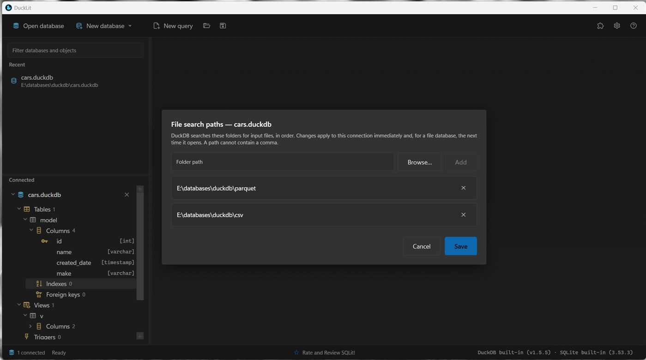Click the E:\databases\duckdb\csv path text
646x360 pixels.
(x=210, y=215)
